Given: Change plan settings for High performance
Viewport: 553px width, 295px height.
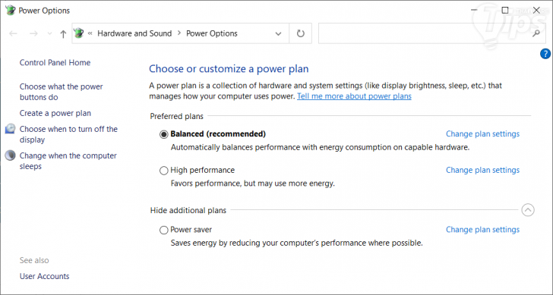Looking at the screenshot, I should [x=482, y=170].
